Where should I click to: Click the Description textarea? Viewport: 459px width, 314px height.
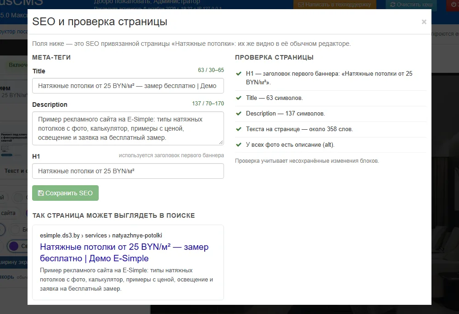click(128, 128)
